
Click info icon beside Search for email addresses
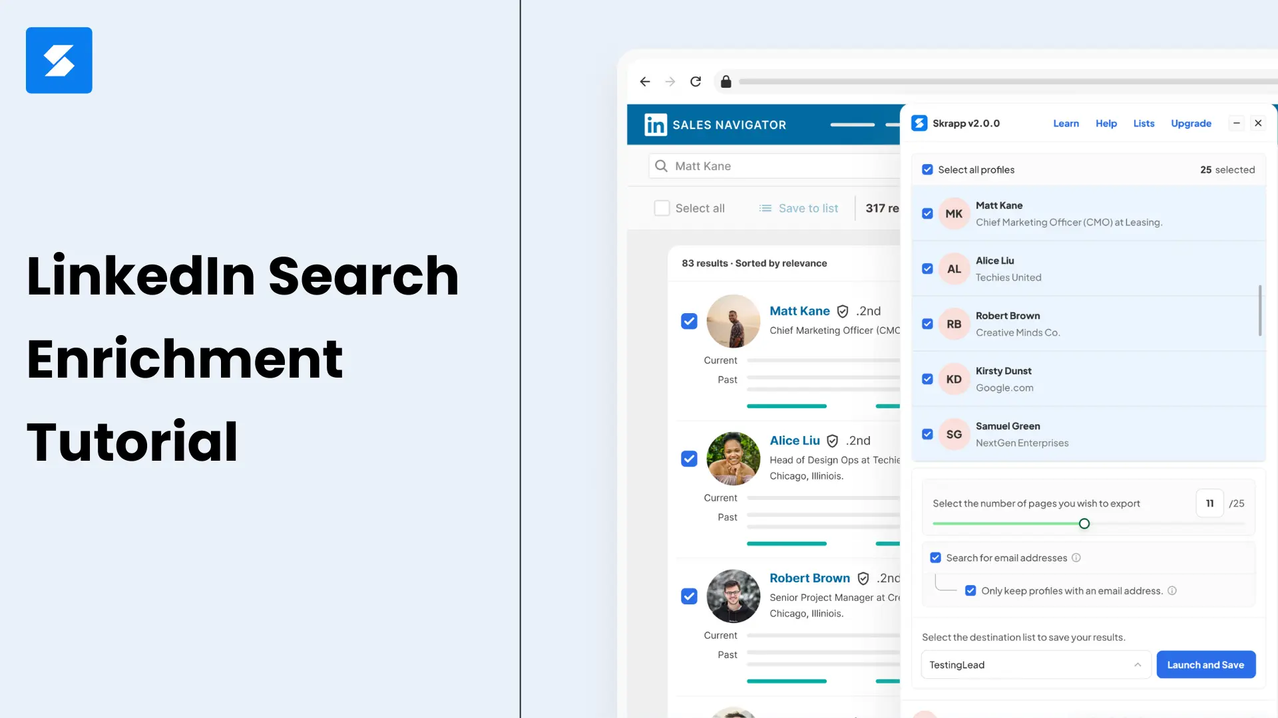click(1076, 558)
